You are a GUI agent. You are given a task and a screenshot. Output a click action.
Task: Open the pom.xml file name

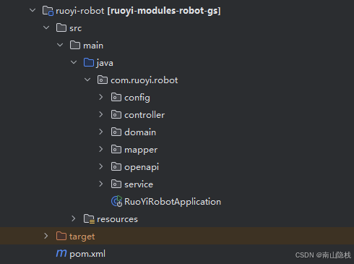tap(87, 254)
